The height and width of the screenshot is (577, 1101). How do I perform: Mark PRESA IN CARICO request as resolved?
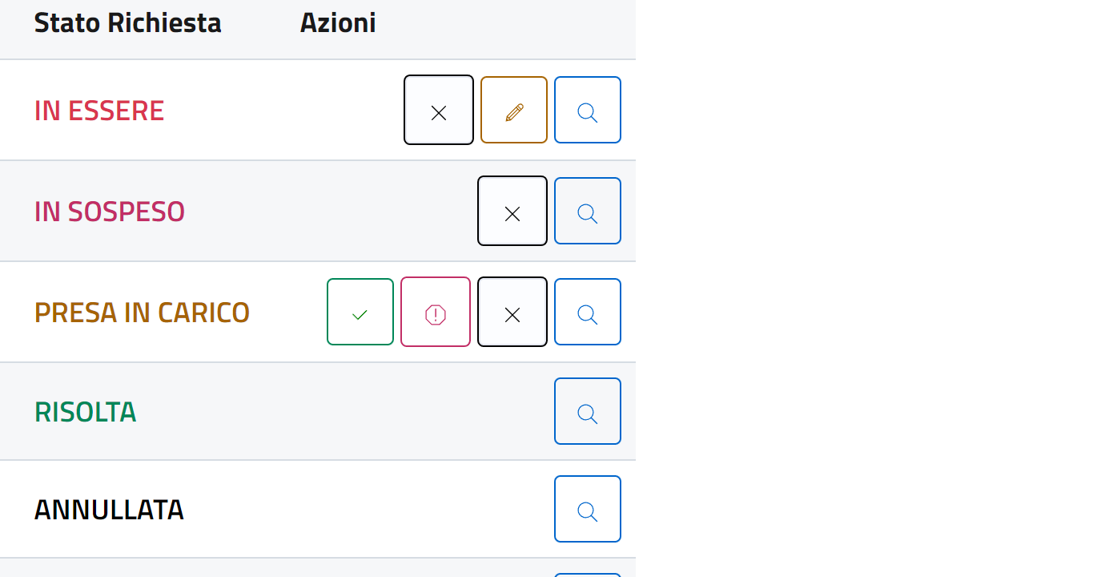coord(360,312)
